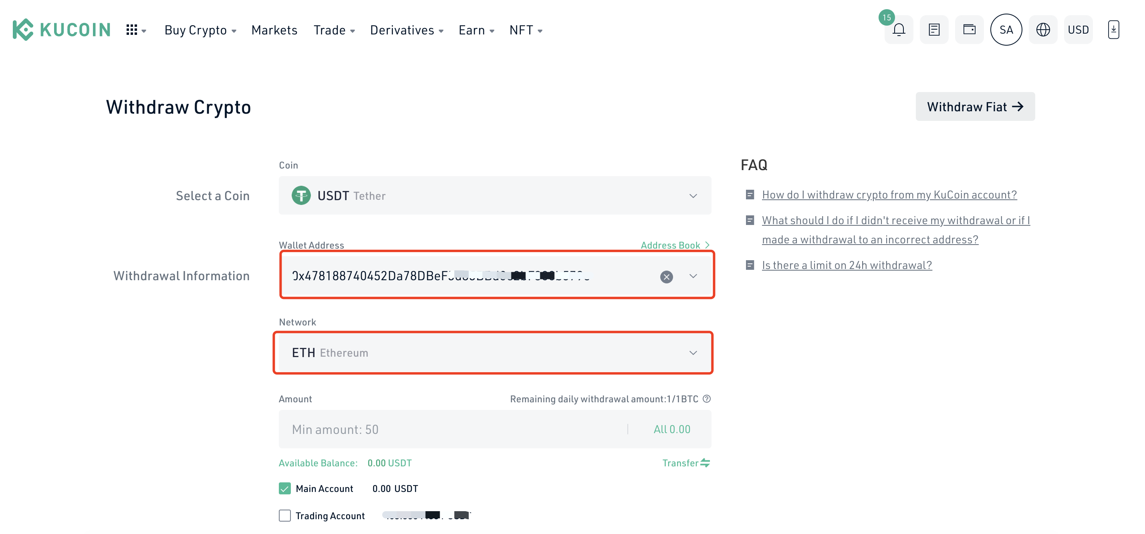Enable the Trading Account checkbox
The height and width of the screenshot is (534, 1145).
tap(285, 515)
